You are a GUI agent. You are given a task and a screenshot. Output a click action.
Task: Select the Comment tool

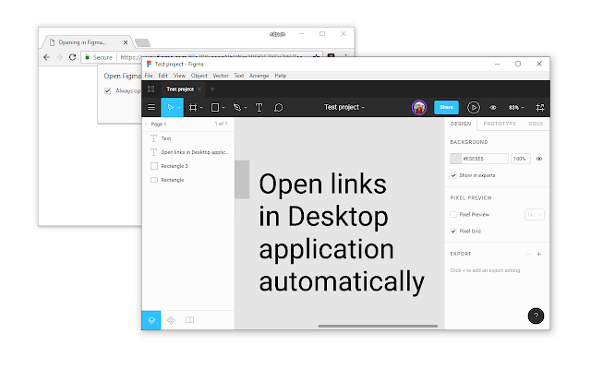point(279,108)
